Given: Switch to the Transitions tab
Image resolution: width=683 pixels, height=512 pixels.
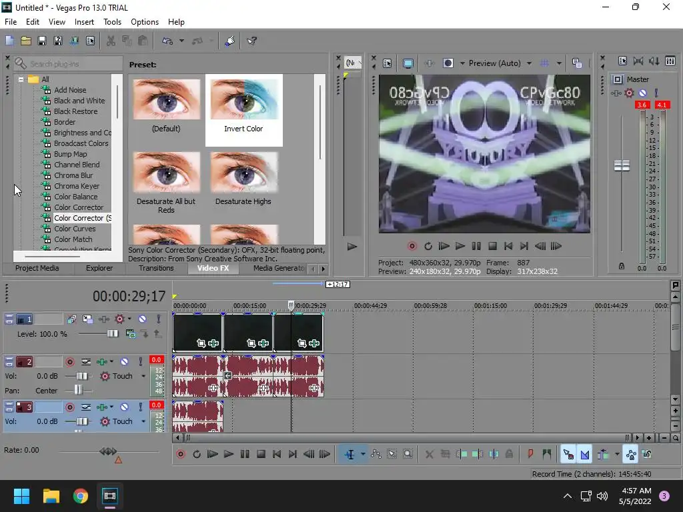Looking at the screenshot, I should [156, 268].
